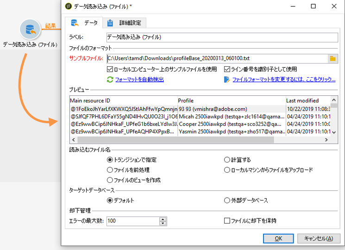Select preview row Yasmin 2500iawkpd
345x250 pixels.
point(200,131)
